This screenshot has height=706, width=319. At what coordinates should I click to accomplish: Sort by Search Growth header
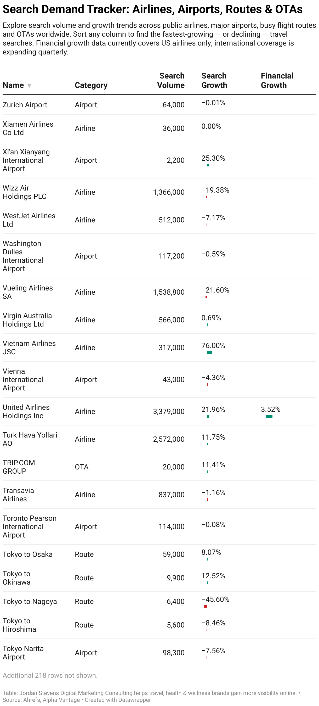(x=214, y=81)
